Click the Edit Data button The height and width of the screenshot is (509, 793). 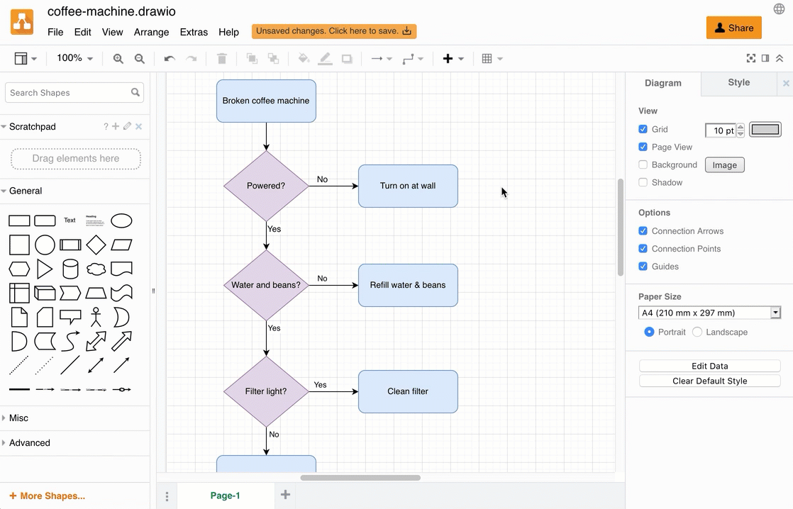coord(709,366)
